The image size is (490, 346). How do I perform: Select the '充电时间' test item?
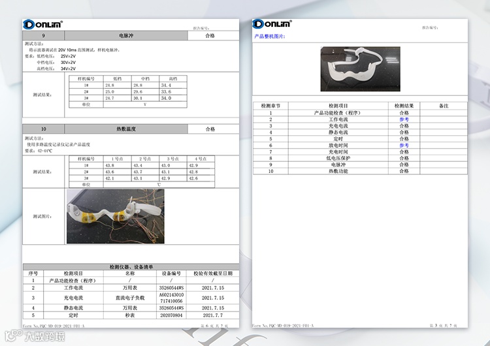coord(338,151)
